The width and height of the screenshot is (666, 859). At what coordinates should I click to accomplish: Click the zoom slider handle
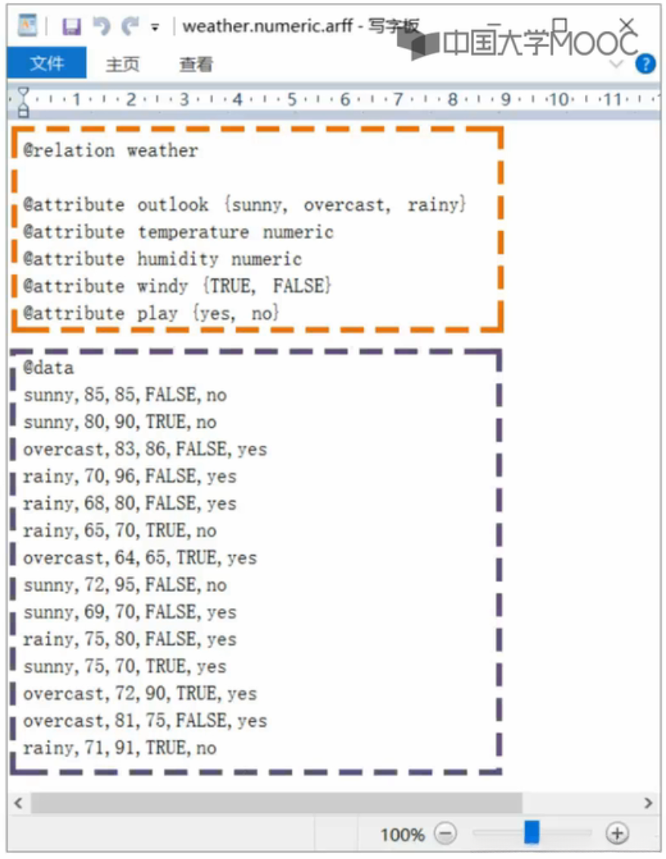pyautogui.click(x=531, y=832)
